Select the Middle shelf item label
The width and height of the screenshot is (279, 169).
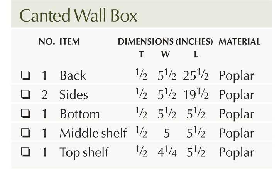(93, 133)
